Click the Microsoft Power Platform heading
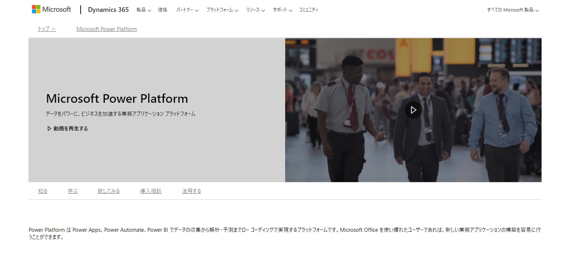The width and height of the screenshot is (570, 272). tap(117, 98)
